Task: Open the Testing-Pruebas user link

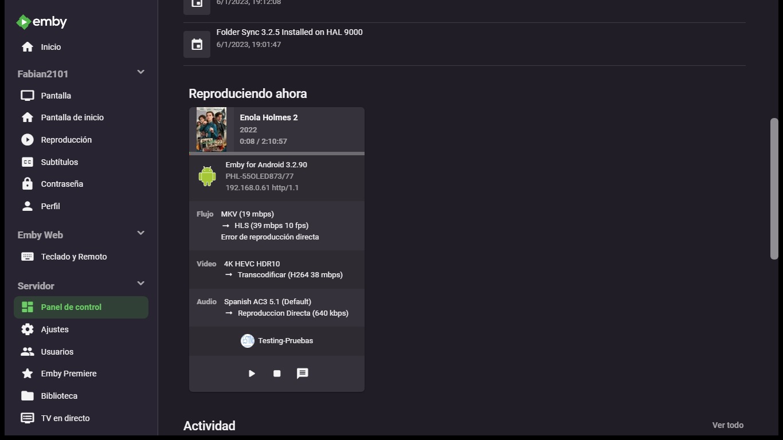Action: click(285, 341)
